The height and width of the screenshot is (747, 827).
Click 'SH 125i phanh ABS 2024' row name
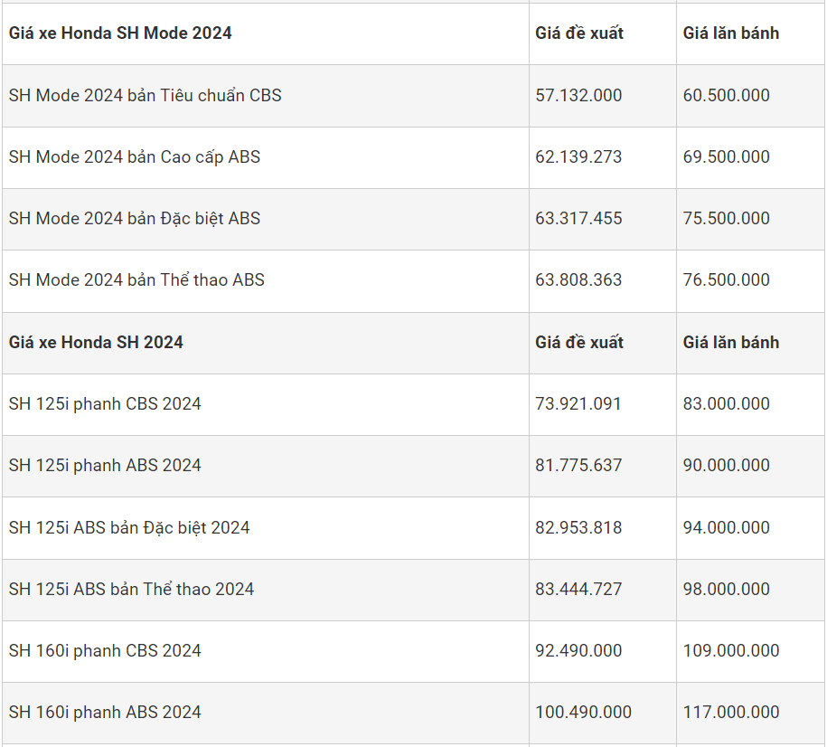tap(105, 465)
